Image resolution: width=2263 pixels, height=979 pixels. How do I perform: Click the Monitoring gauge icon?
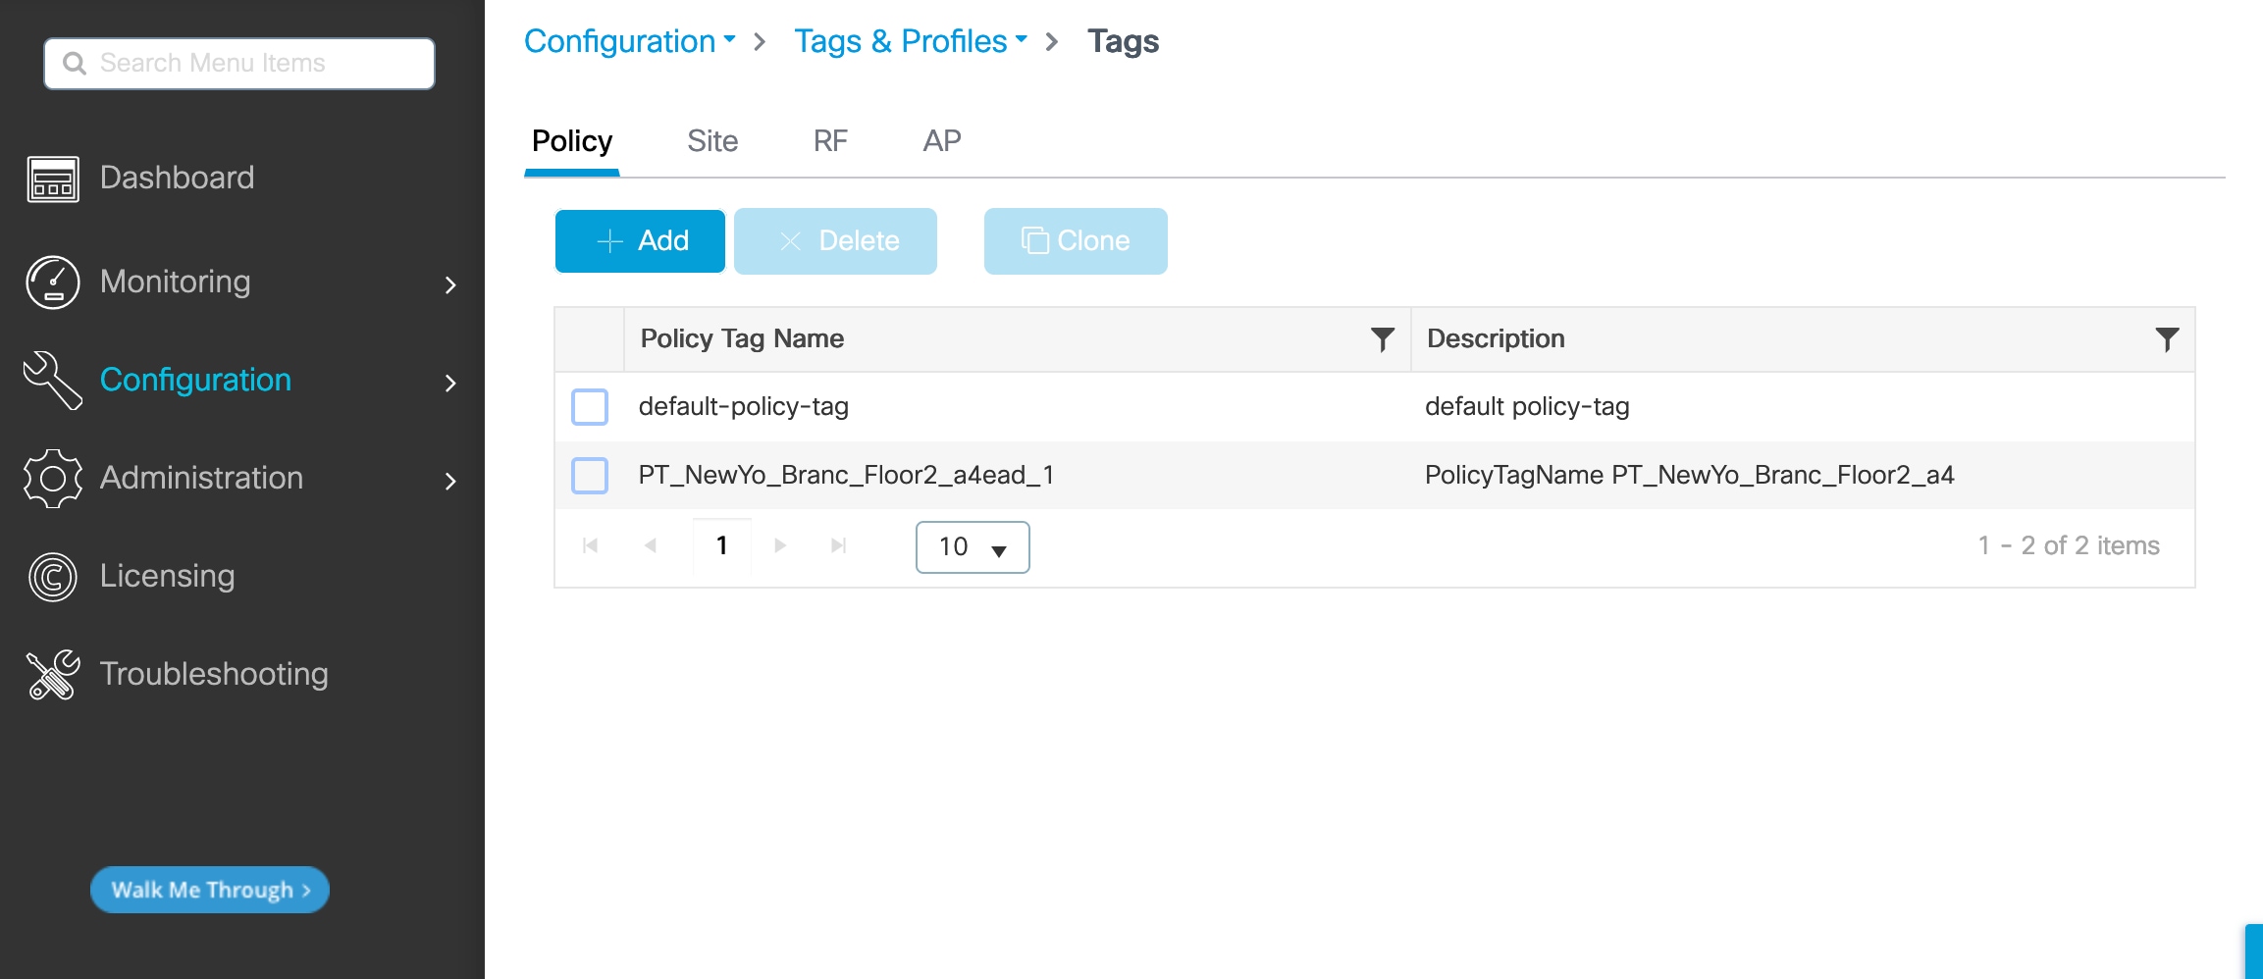[53, 283]
